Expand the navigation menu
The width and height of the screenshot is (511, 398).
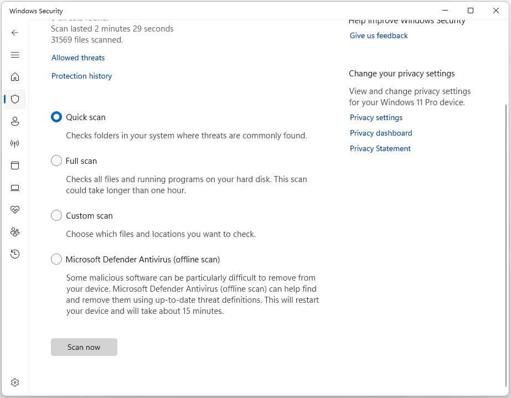point(15,55)
